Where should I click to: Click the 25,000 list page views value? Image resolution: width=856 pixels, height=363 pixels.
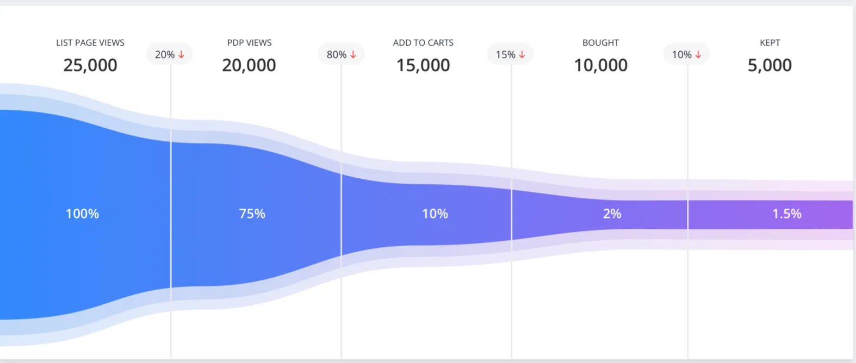pyautogui.click(x=90, y=65)
